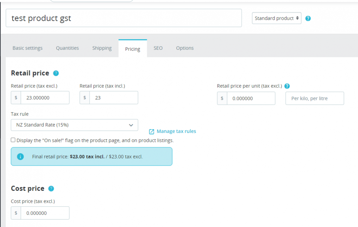Click info icon in final retail price box
Screen dimensions: 358x227
(20, 157)
